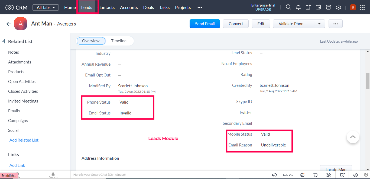This screenshot has width=370, height=179.
Task: Jump to Closed Activities related list
Action: 23,91
